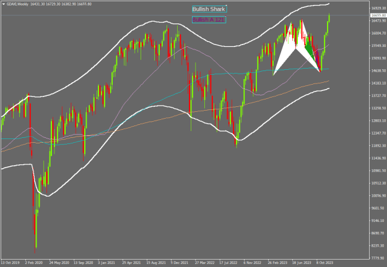Click the 18 Jun 2023 date label
Image resolution: width=387 pixels, height=267 pixels.
pos(302,263)
